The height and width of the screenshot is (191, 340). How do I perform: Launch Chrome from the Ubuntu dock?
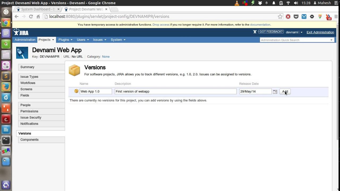pyautogui.click(x=6, y=23)
